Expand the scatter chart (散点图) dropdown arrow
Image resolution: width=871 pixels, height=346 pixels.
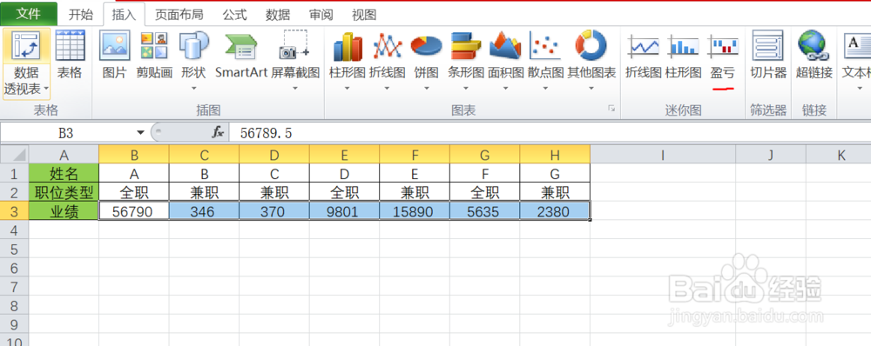pos(545,88)
